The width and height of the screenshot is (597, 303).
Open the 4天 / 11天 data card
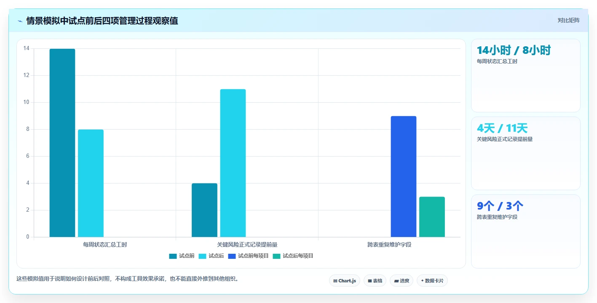coord(526,154)
